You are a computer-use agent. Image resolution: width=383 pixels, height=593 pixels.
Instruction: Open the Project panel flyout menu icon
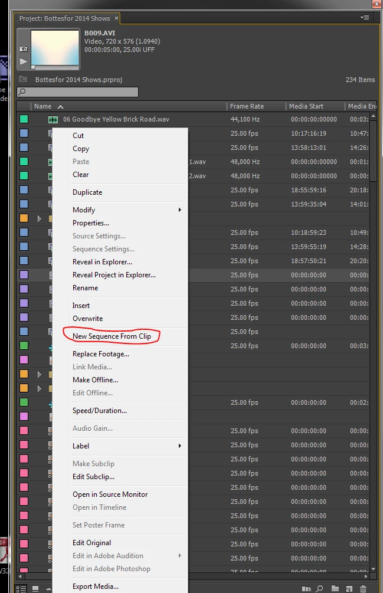[365, 17]
